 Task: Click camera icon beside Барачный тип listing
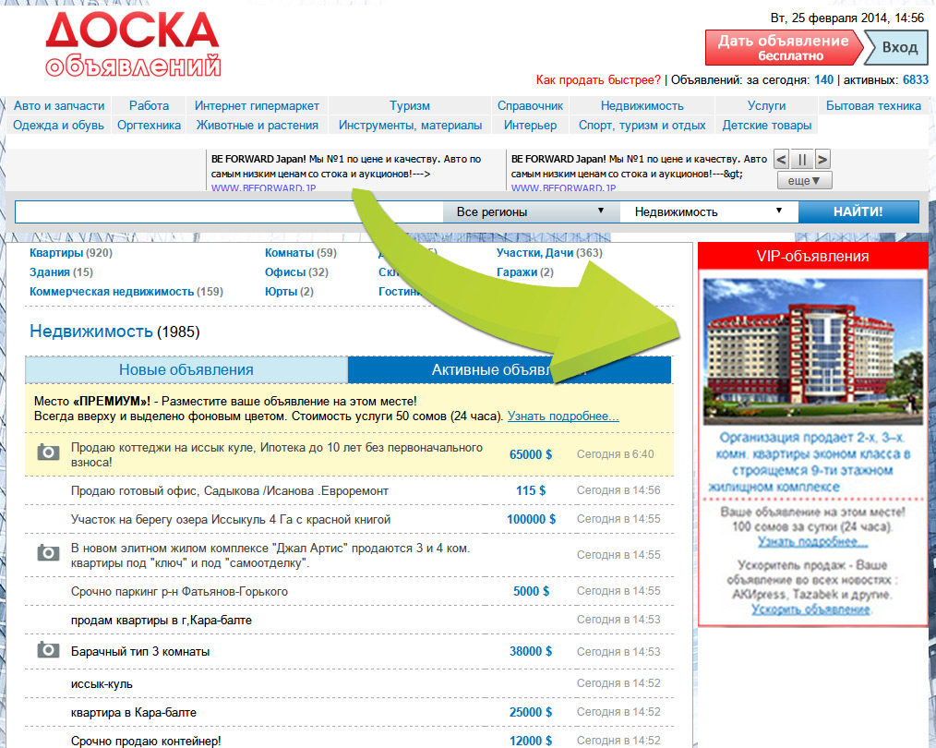point(47,650)
